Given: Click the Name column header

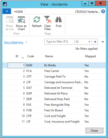Looking at the screenshot, I should (x=49, y=56).
